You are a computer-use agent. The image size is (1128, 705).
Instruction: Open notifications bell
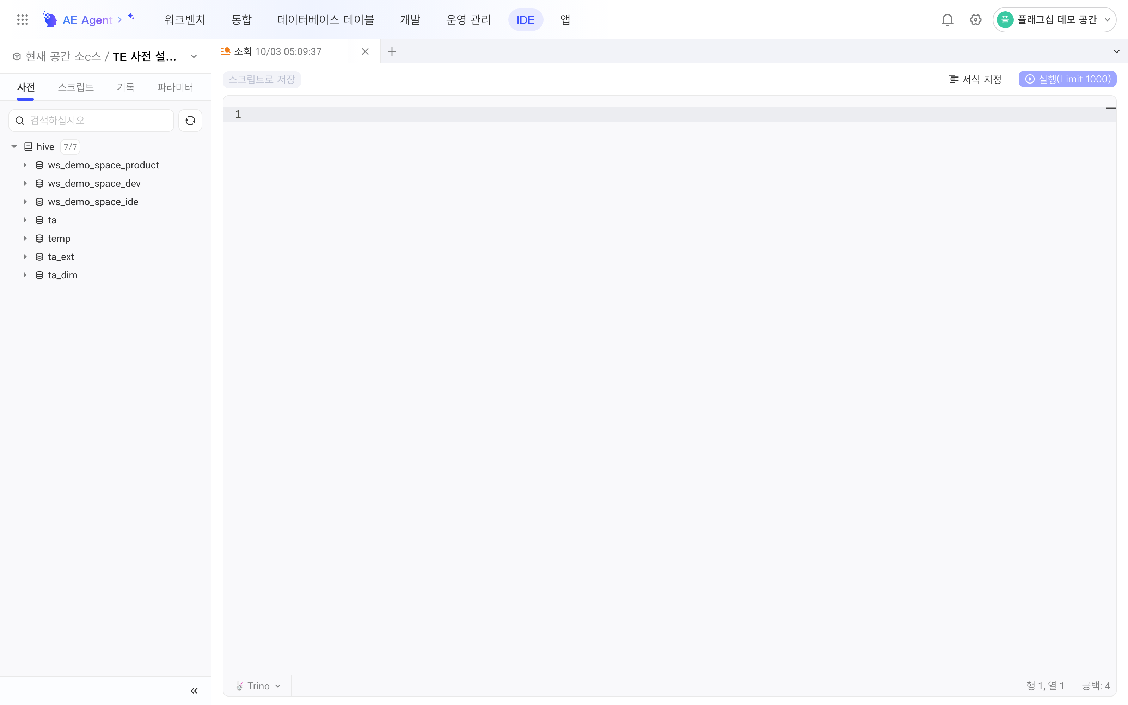[947, 20]
